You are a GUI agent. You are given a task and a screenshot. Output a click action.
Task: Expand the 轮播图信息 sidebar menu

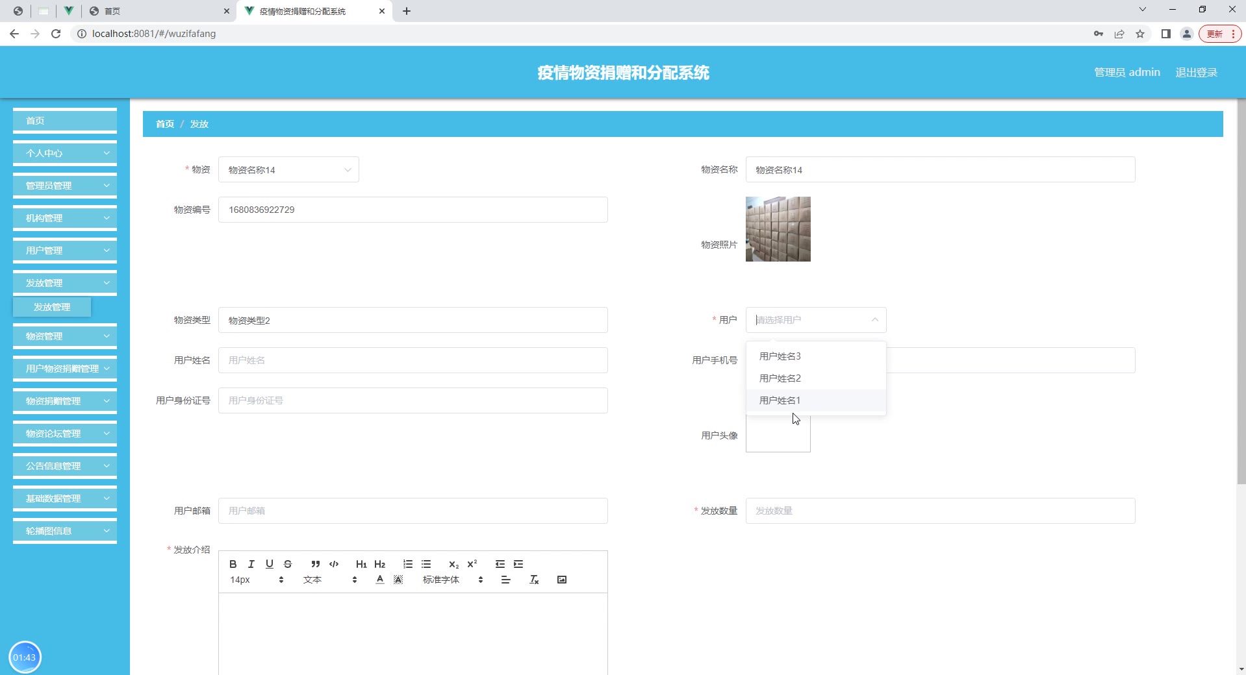tap(65, 531)
